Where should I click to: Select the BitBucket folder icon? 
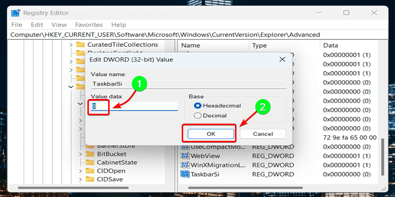tap(90, 154)
